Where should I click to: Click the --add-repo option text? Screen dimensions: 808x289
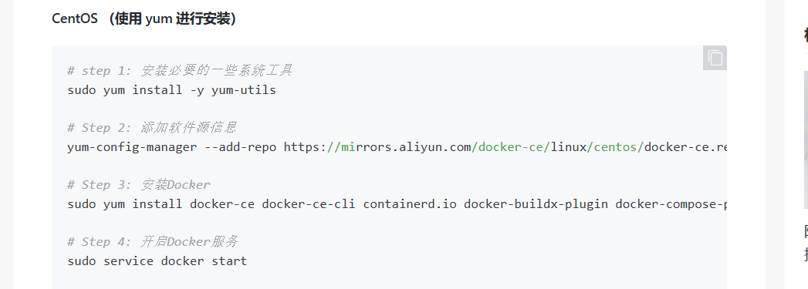coord(240,147)
